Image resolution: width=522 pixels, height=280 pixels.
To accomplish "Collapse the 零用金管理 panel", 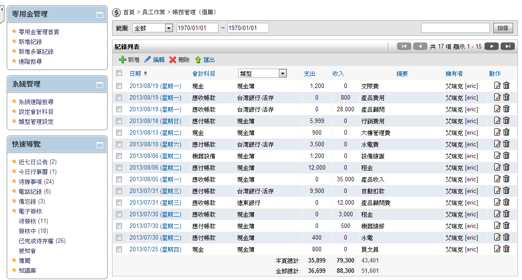I will pyautogui.click(x=100, y=15).
